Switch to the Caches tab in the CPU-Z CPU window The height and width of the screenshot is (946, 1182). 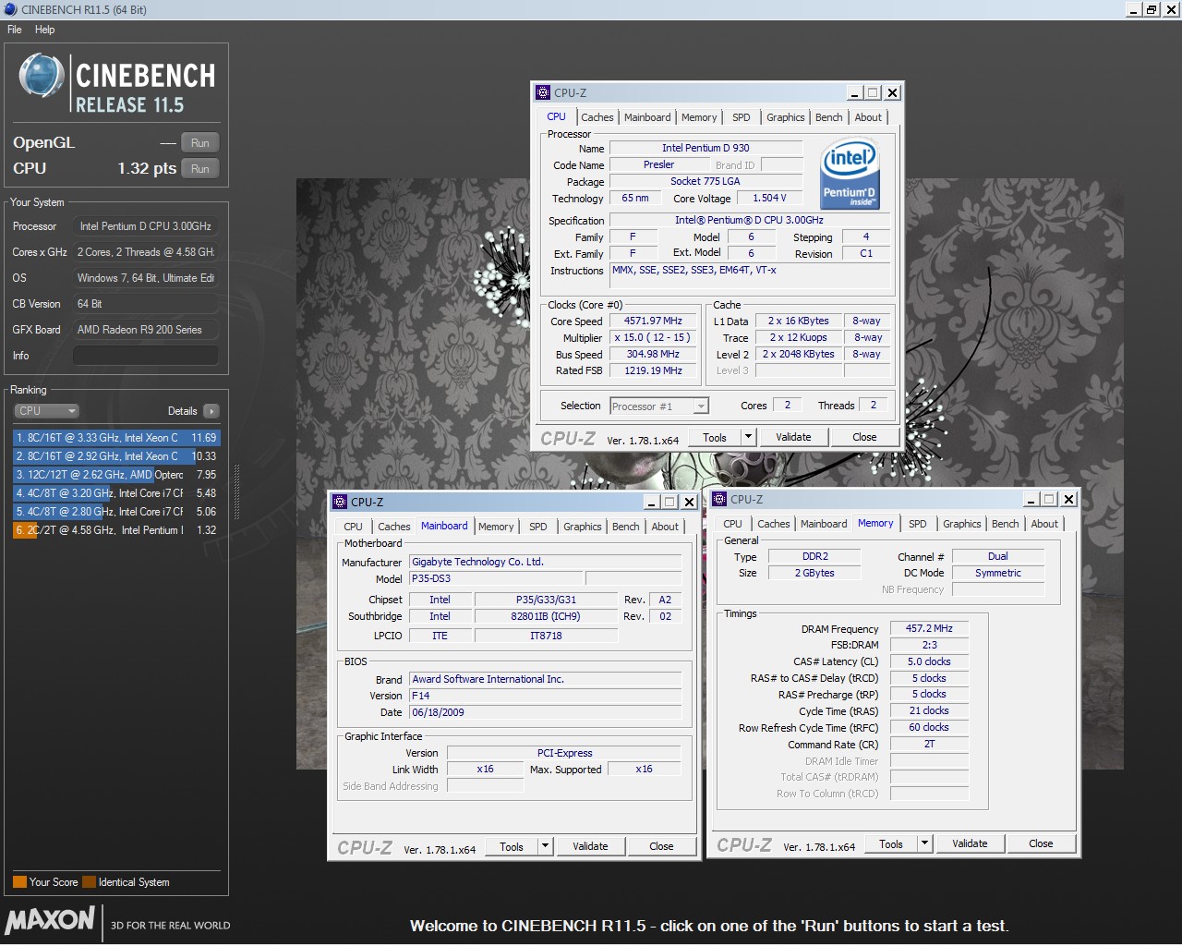tap(597, 117)
